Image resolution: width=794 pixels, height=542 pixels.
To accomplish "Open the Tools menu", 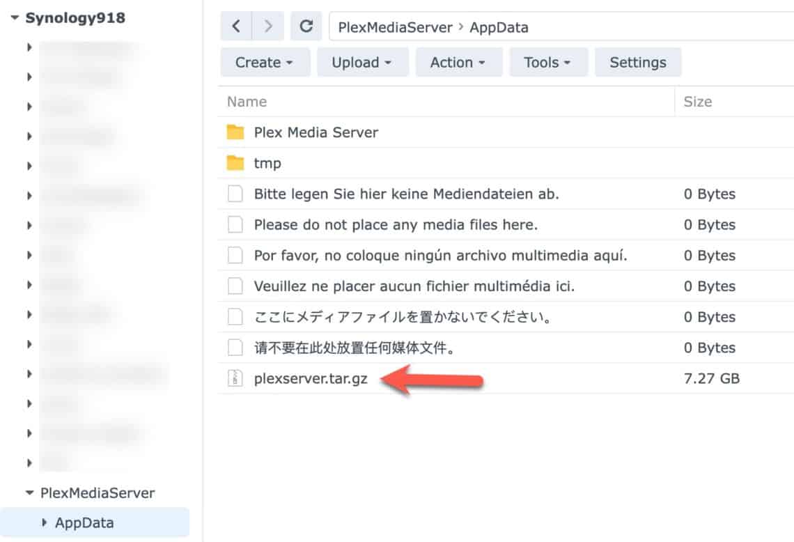I will pyautogui.click(x=548, y=62).
